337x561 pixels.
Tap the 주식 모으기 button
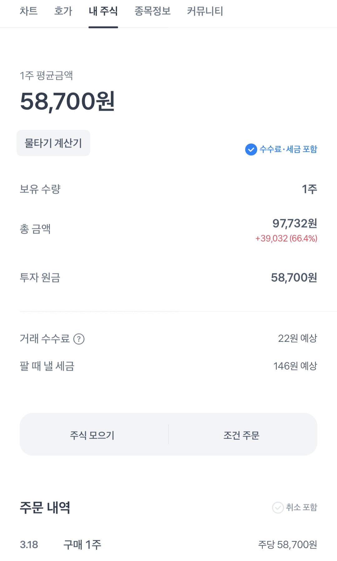(92, 435)
